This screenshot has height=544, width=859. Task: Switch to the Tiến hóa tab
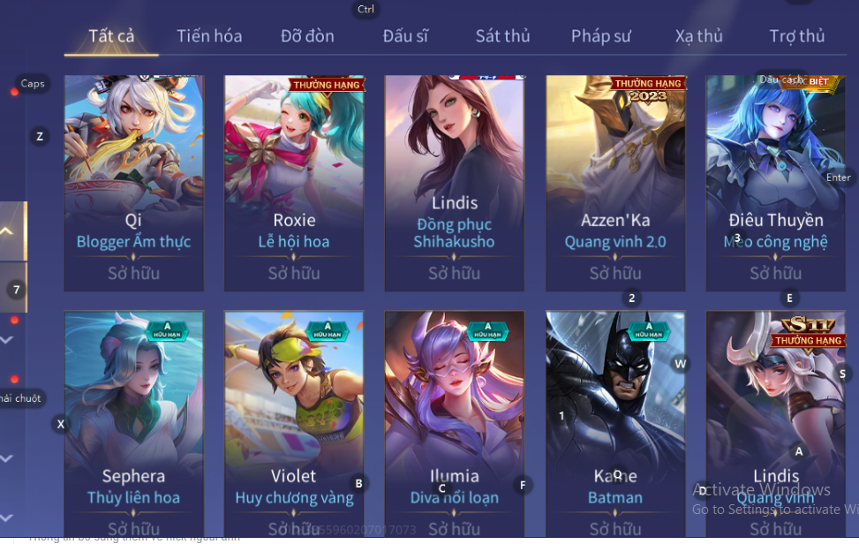pyautogui.click(x=209, y=36)
